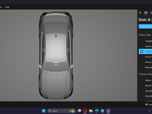Click the car model in the viewport
Image resolution: width=152 pixels, height=114 pixels.
point(56,55)
